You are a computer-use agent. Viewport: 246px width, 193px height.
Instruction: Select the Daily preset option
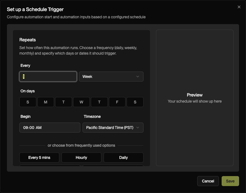coord(123,158)
